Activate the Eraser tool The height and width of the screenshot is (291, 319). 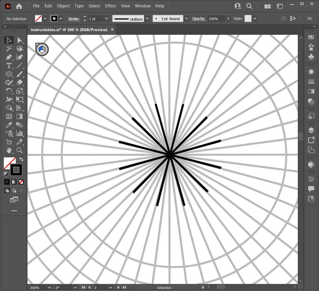tap(20, 83)
